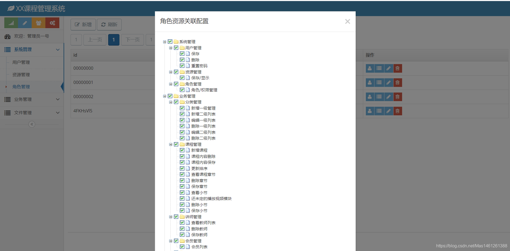This screenshot has height=251, width=510.
Task: Collapse the 分类管理 tree node
Action: [170, 102]
